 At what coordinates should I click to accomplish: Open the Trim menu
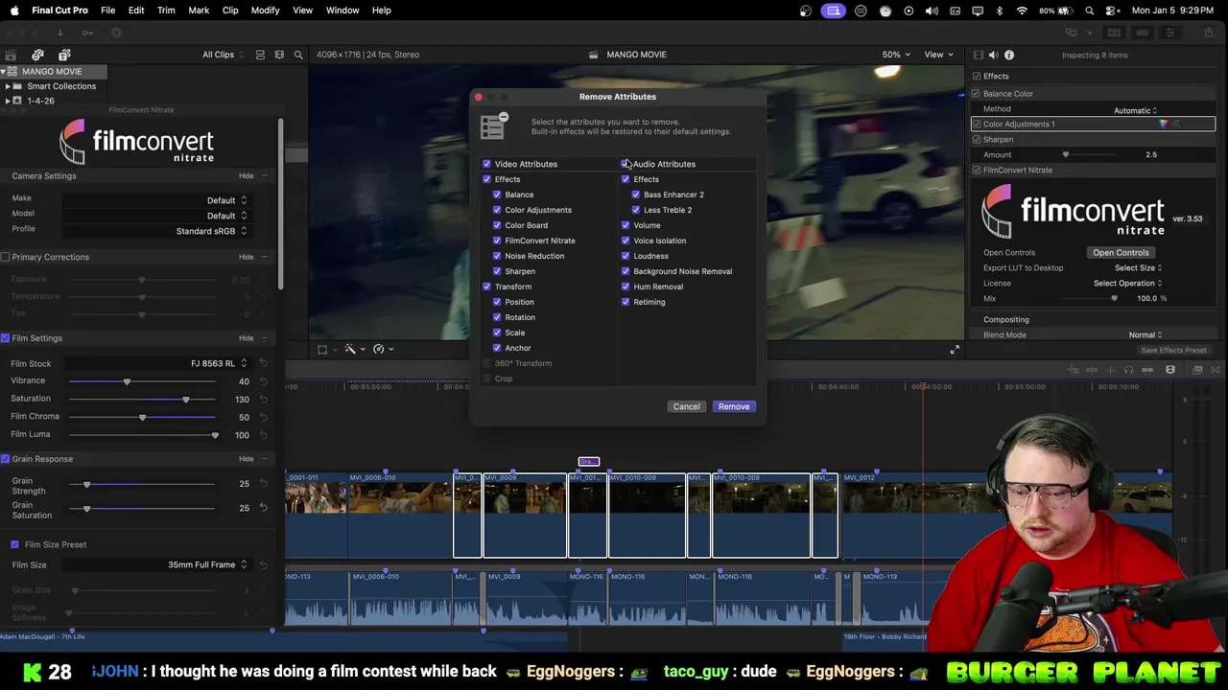point(166,11)
